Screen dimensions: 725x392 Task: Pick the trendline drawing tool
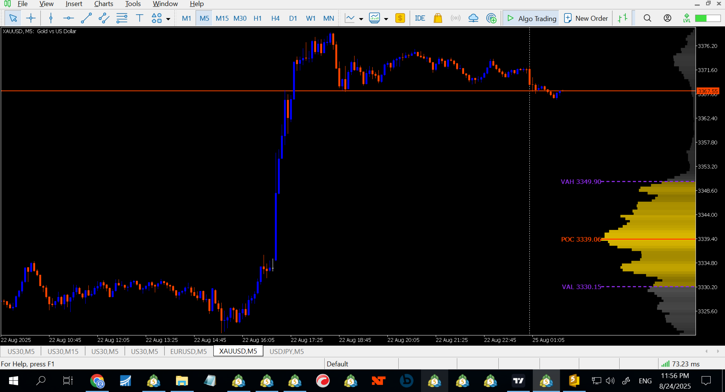pos(86,18)
